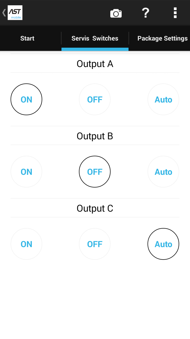Click the Output C section heading
This screenshot has width=190, height=339.
(95, 208)
